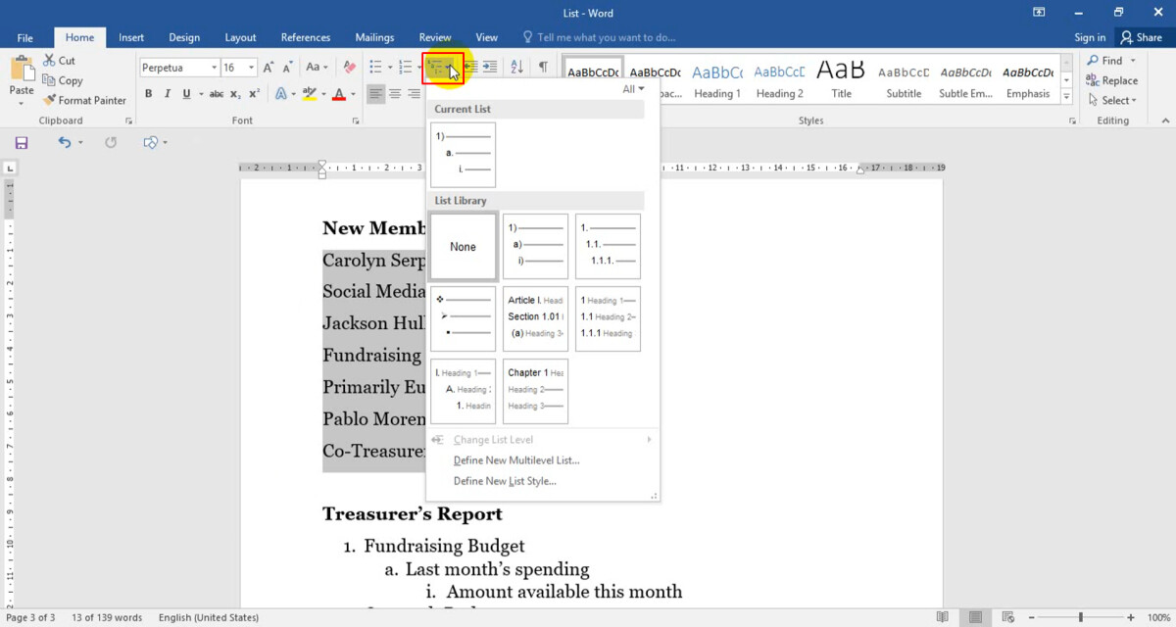Apply red font color A button

tap(339, 94)
